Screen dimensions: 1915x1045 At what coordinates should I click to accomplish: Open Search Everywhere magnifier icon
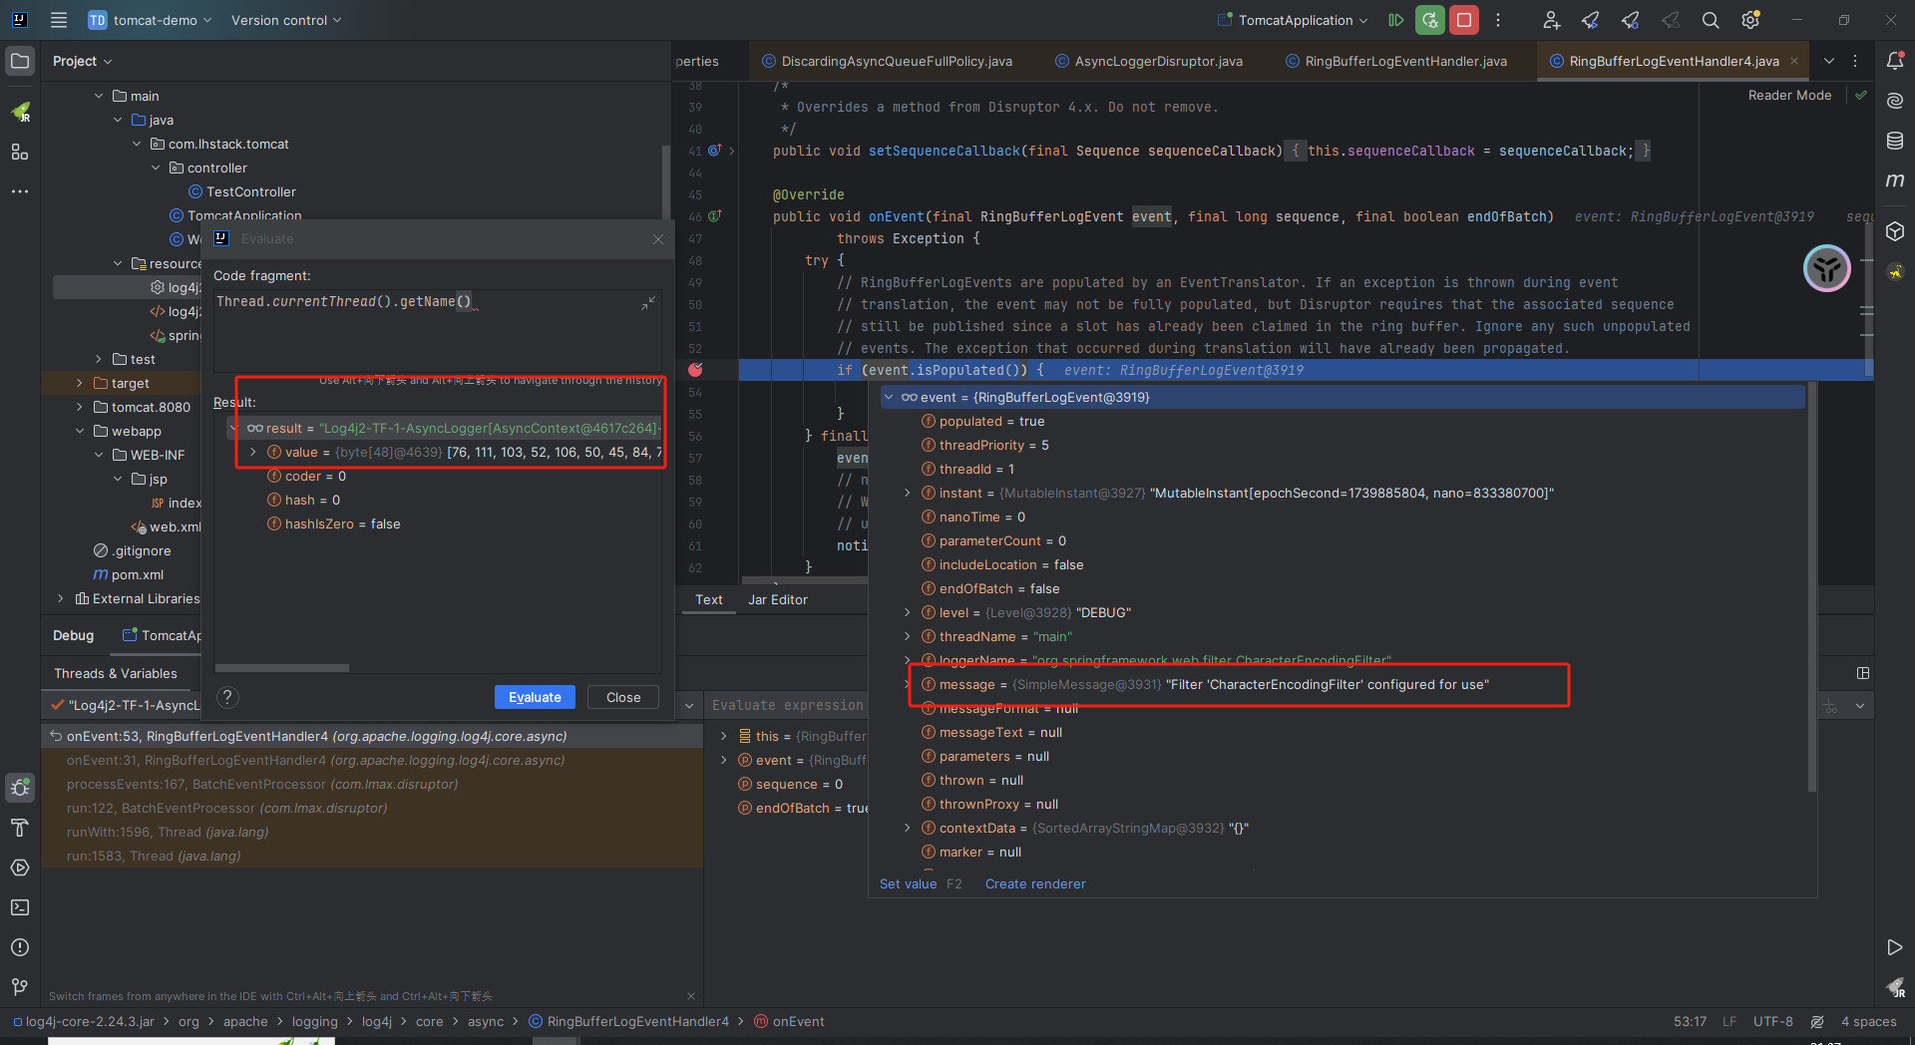(x=1711, y=20)
